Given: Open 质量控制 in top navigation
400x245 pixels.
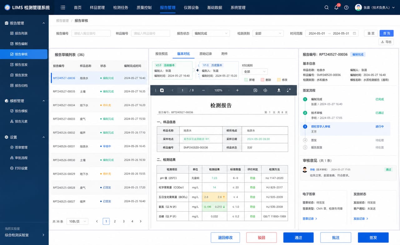Looking at the screenshot, I should click(144, 7).
